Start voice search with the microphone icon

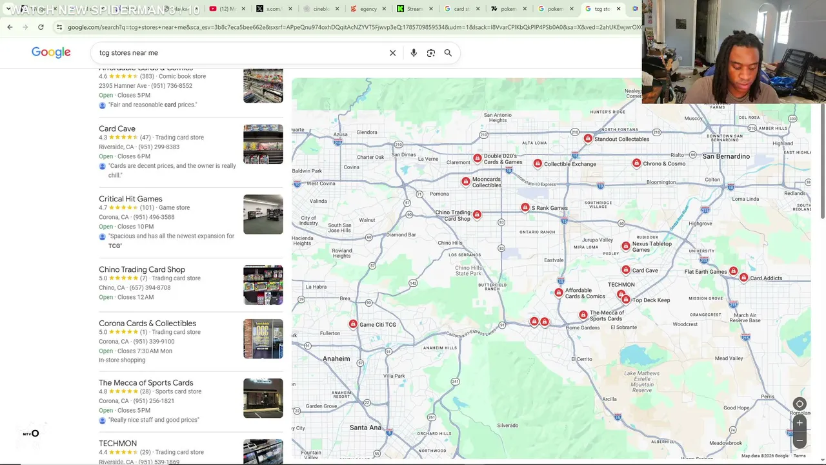coord(414,53)
